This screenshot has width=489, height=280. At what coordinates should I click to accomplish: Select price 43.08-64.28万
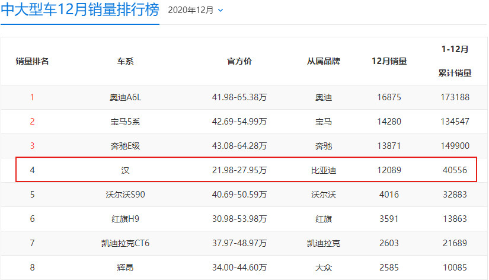(239, 146)
